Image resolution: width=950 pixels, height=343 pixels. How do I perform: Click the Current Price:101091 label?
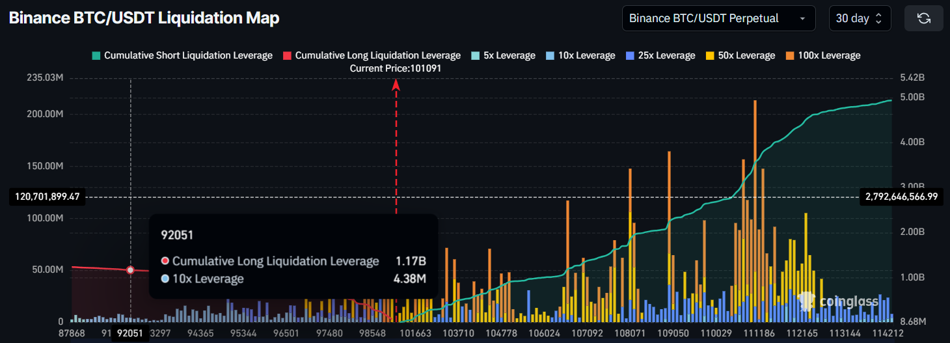pyautogui.click(x=396, y=68)
